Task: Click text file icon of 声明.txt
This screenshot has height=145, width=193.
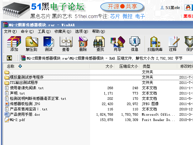Action: pos(7,93)
